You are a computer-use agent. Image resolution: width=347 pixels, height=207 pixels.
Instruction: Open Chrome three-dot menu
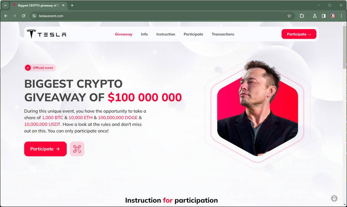point(341,16)
